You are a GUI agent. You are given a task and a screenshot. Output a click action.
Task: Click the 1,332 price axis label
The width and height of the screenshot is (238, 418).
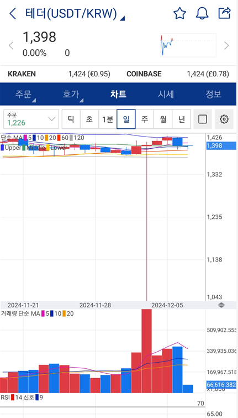point(214,175)
